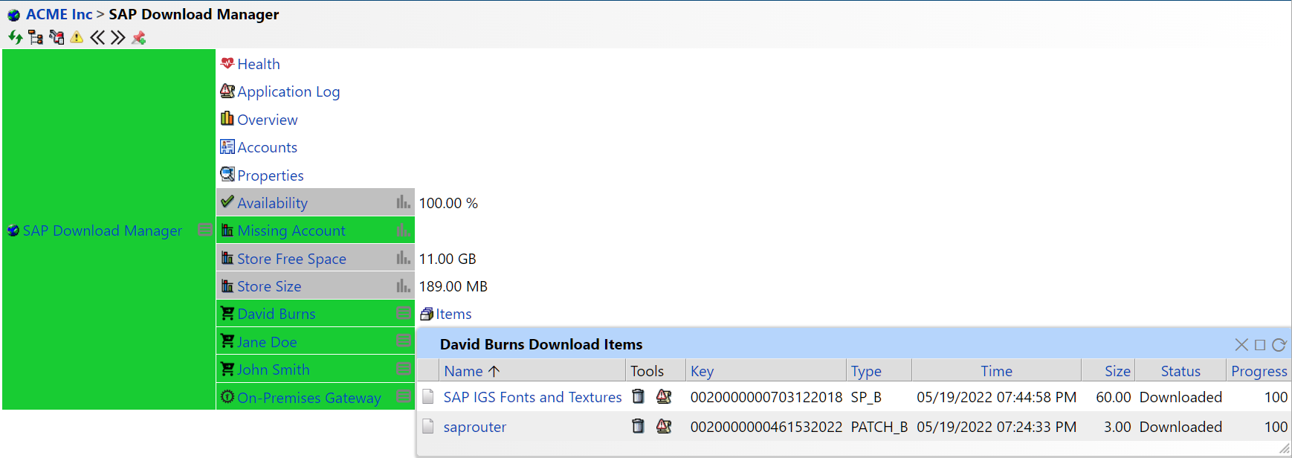Image resolution: width=1292 pixels, height=458 pixels.
Task: Open the Health menu entry
Action: click(258, 64)
